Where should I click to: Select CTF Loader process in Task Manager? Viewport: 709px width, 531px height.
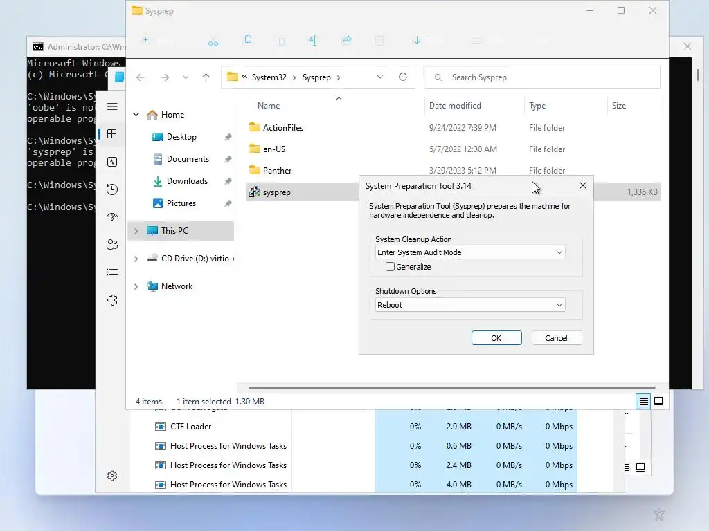tap(191, 426)
